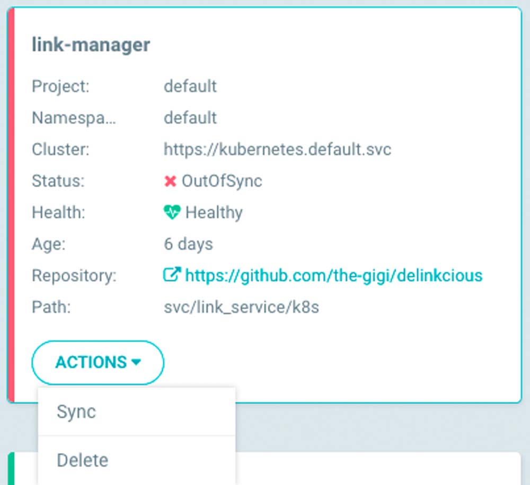Click the svc/link_service/k8s path value

click(x=241, y=307)
